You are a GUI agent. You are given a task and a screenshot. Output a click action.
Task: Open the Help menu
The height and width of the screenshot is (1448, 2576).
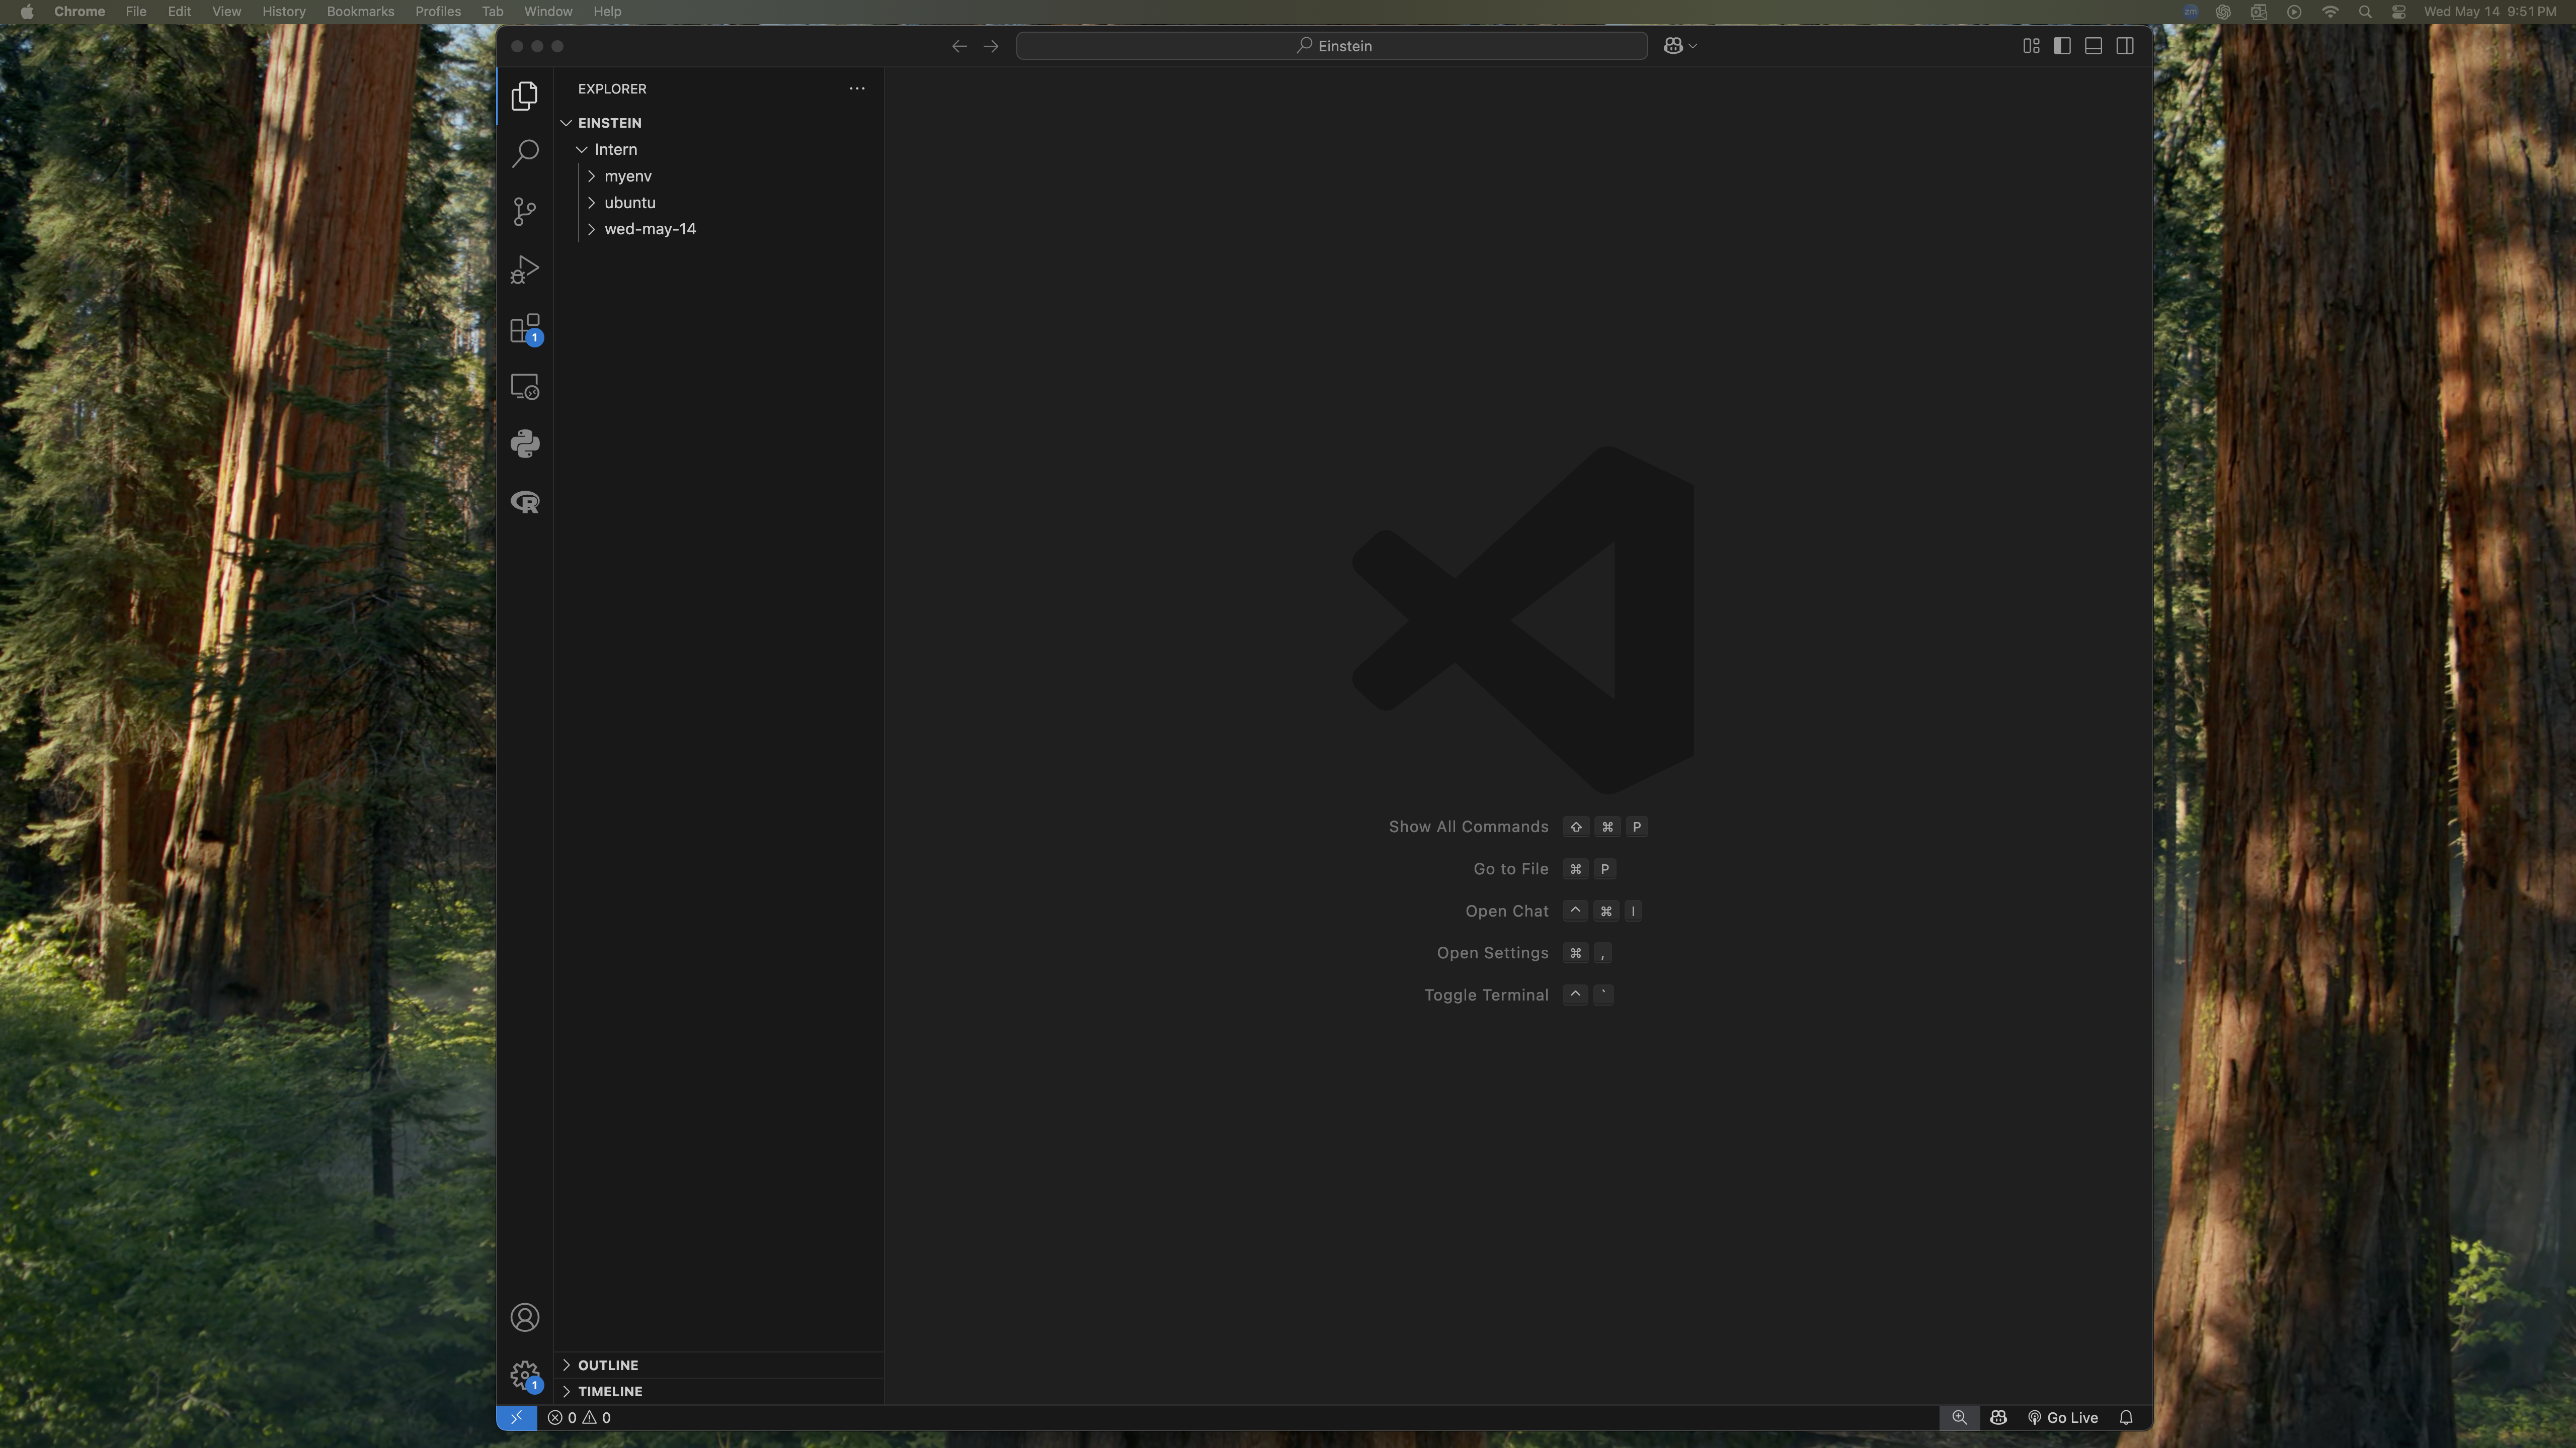click(x=607, y=11)
